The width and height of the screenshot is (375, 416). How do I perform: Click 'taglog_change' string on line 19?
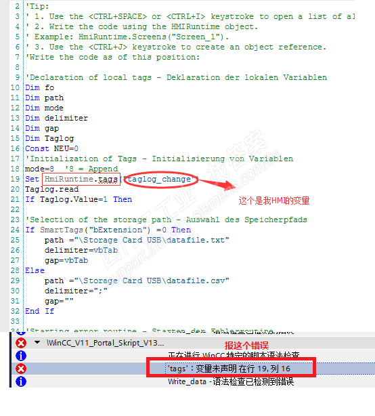[x=160, y=179]
